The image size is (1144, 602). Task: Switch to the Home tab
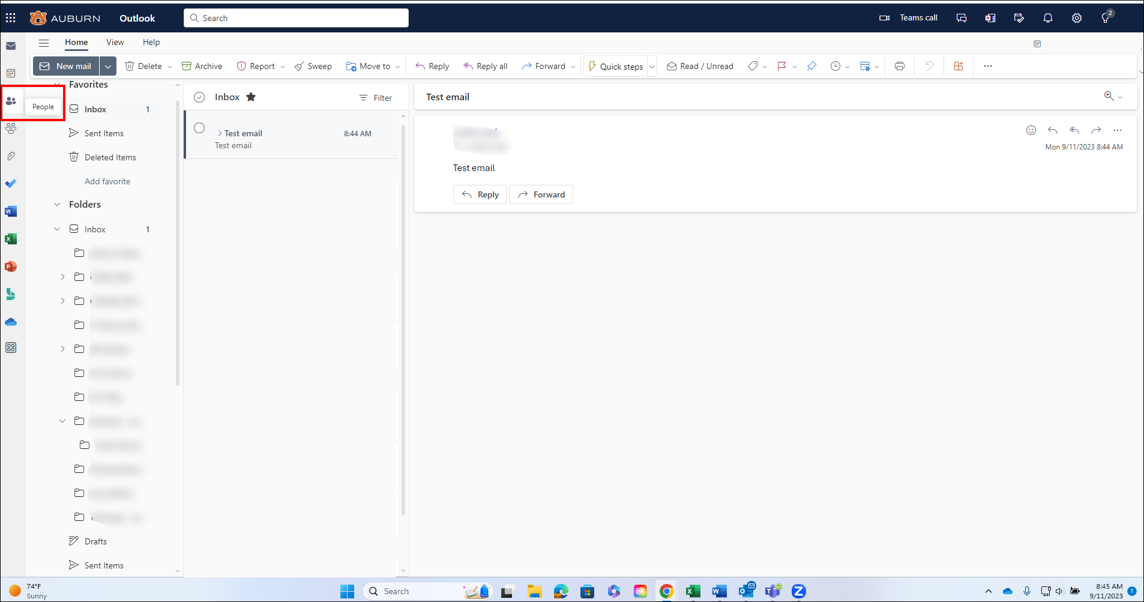pyautogui.click(x=76, y=43)
